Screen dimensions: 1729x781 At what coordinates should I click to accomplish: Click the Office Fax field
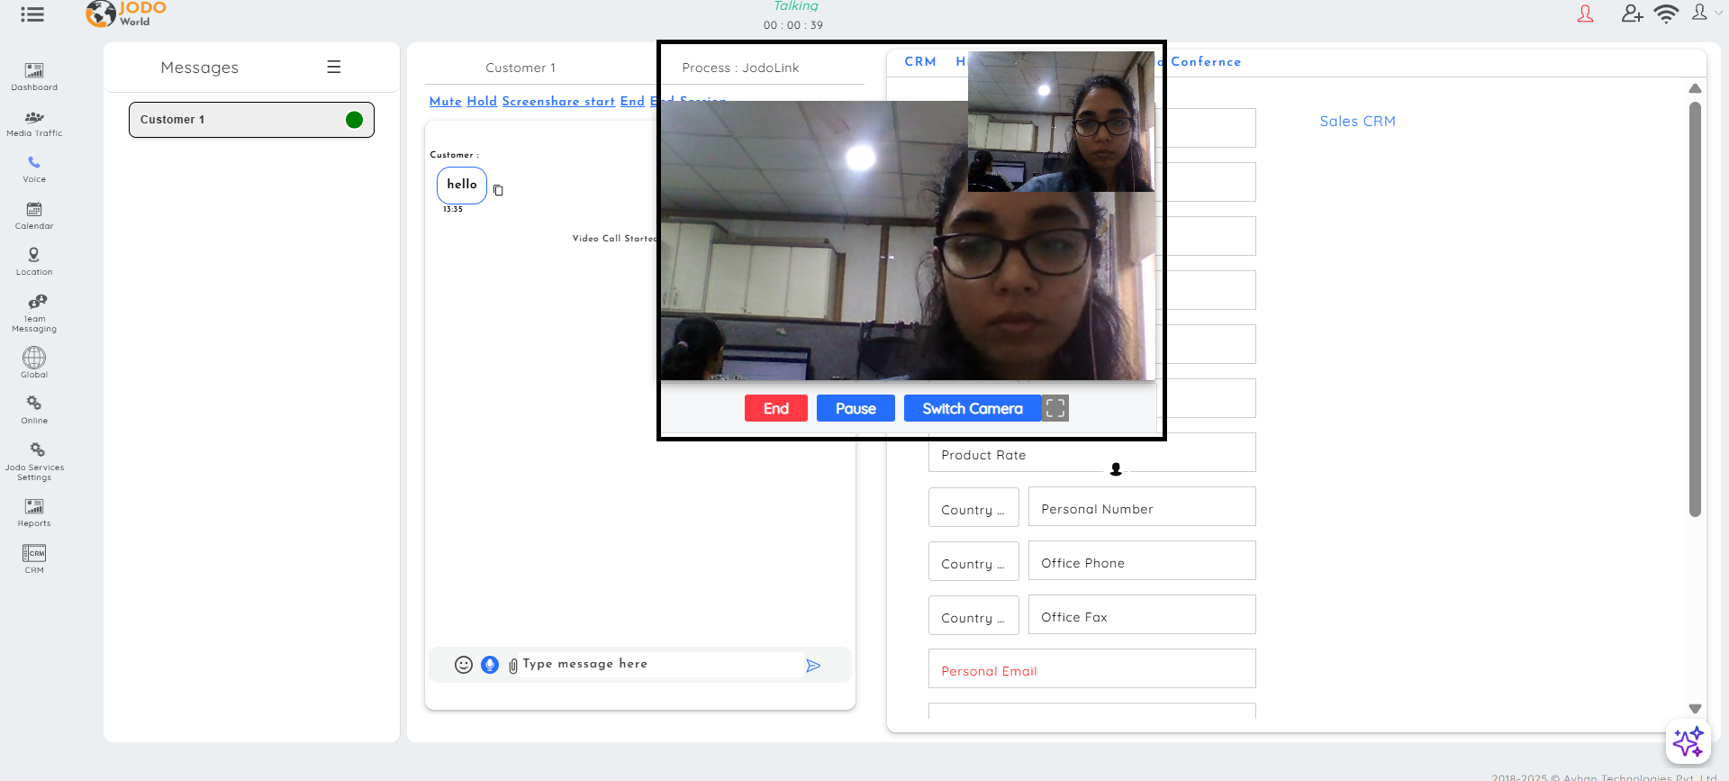(x=1142, y=615)
